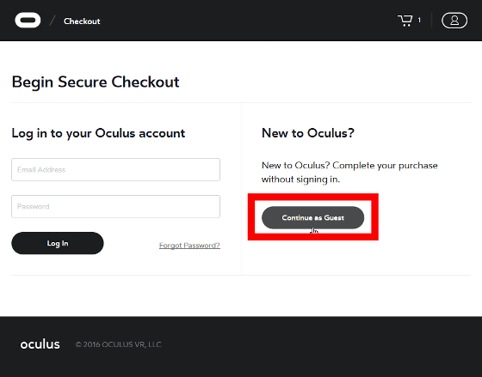Click the Log in to your Oculus account heading
482x377 pixels.
pos(98,133)
